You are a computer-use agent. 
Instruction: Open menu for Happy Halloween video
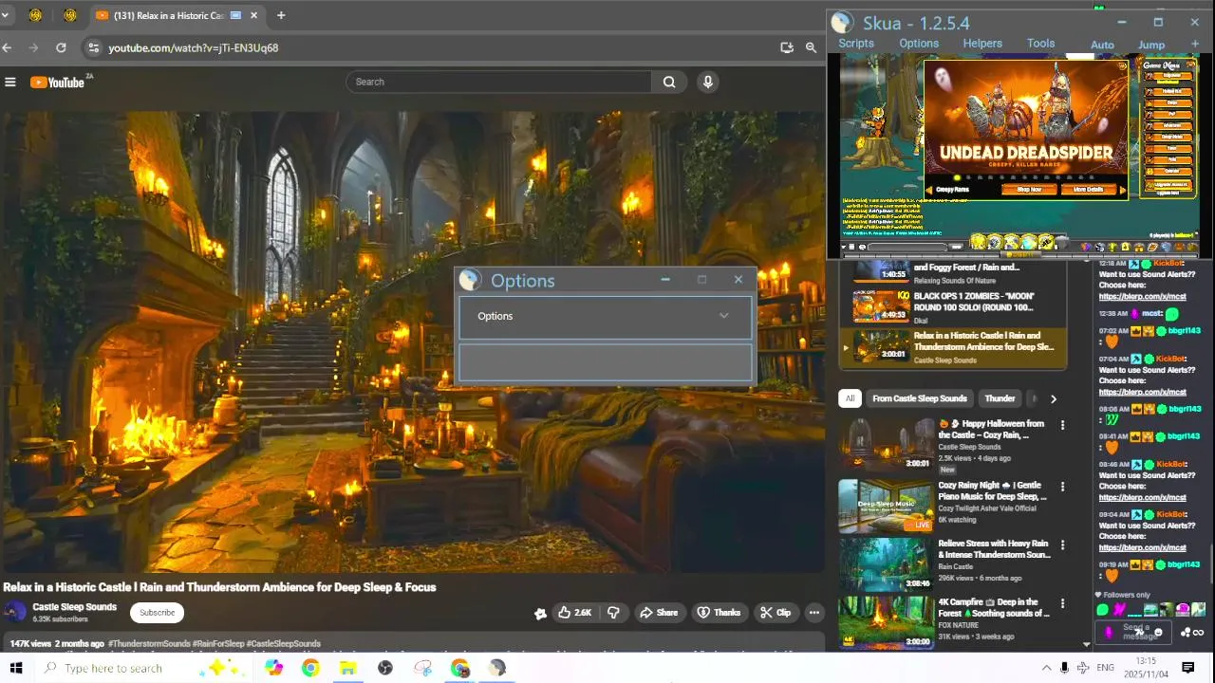1062,426
